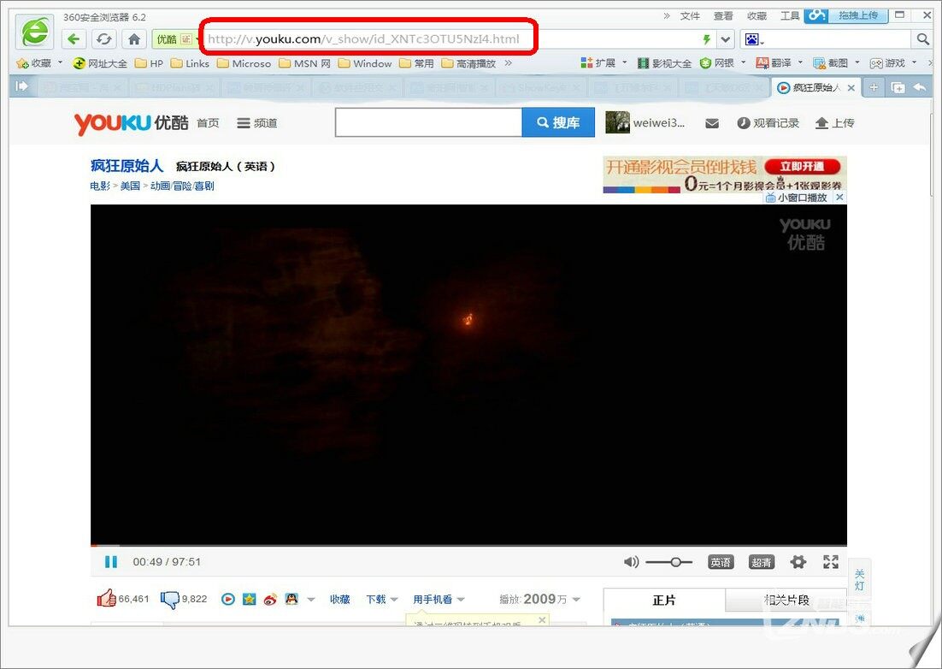Viewport: 942px width, 669px height.
Task: Open the 文件 menu
Action: [690, 15]
